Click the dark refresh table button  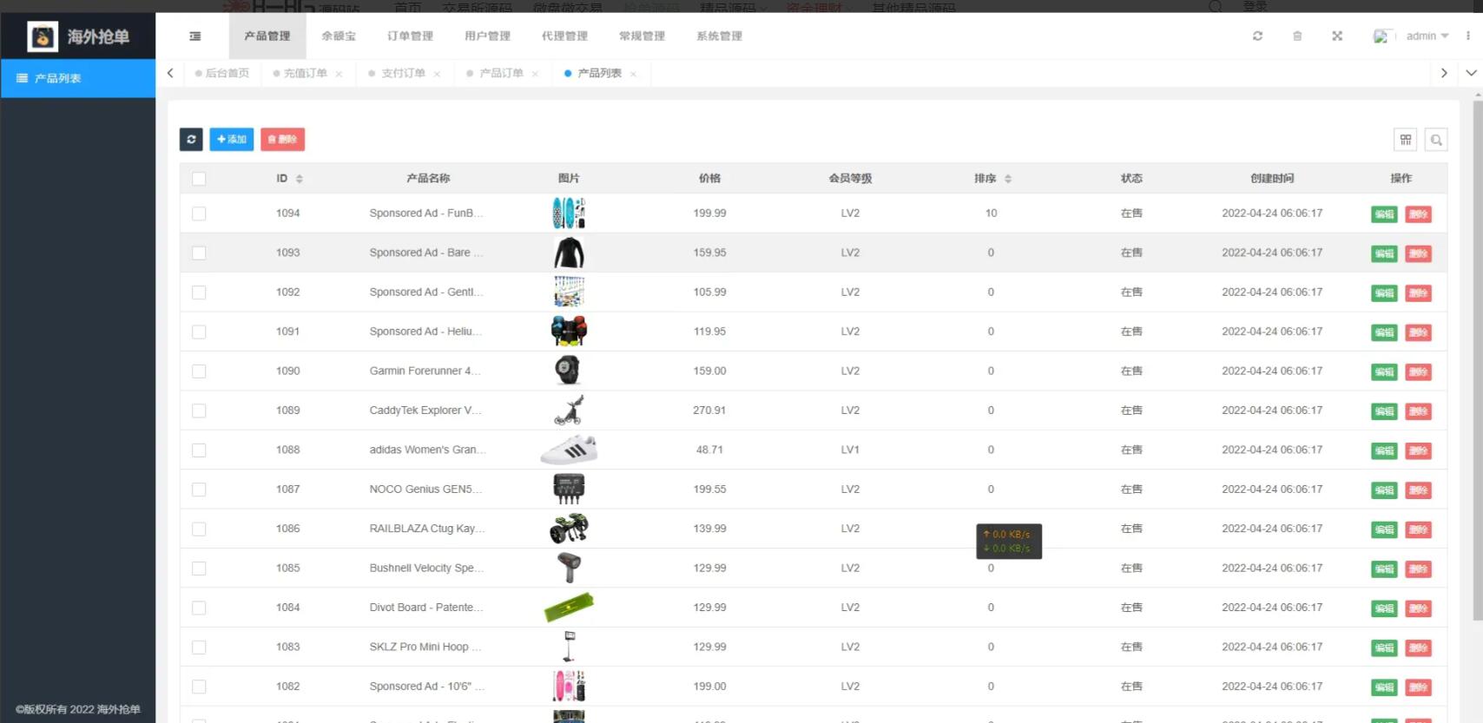click(191, 140)
